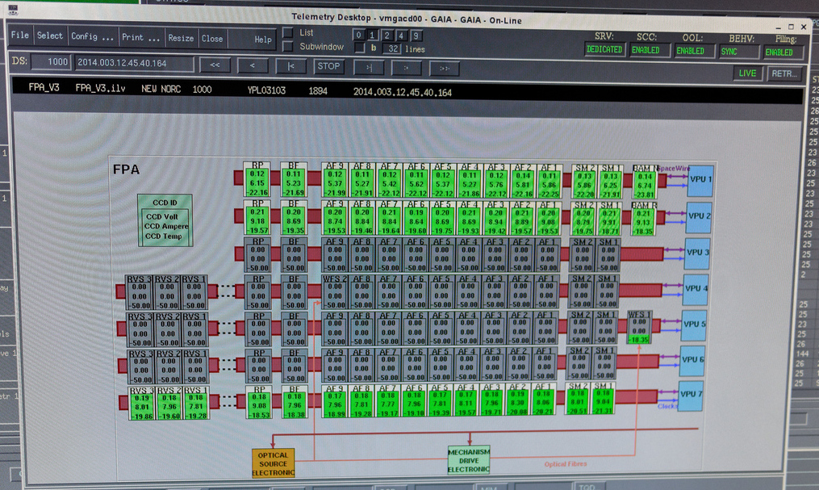Toggle the Subwindow checkbox
Screen dimensions: 819x490
click(x=288, y=47)
